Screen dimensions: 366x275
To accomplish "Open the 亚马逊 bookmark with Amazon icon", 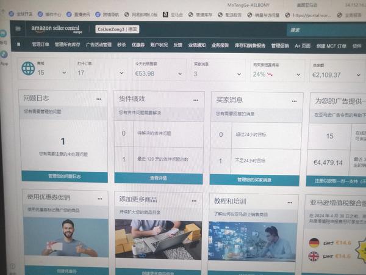I will point(173,15).
